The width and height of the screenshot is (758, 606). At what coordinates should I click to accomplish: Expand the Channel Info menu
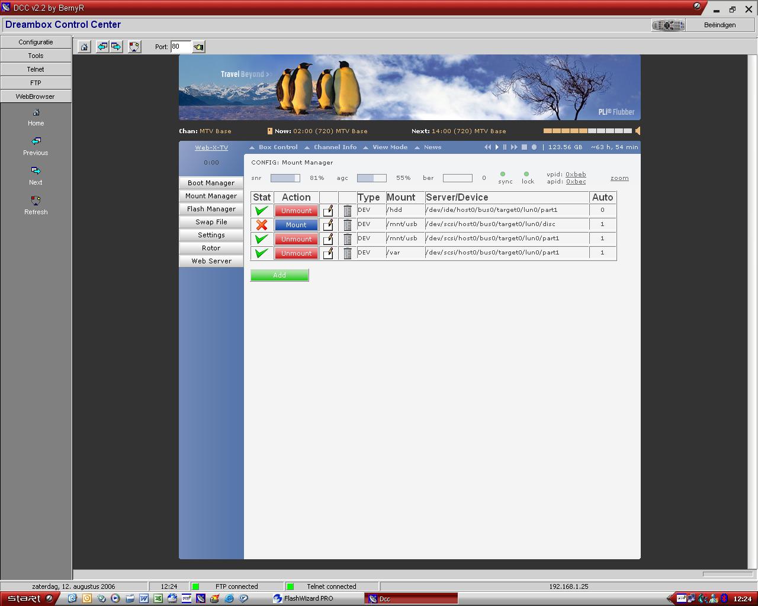(x=330, y=147)
